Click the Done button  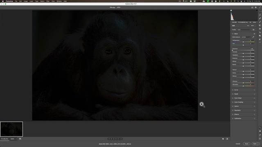click(x=246, y=144)
